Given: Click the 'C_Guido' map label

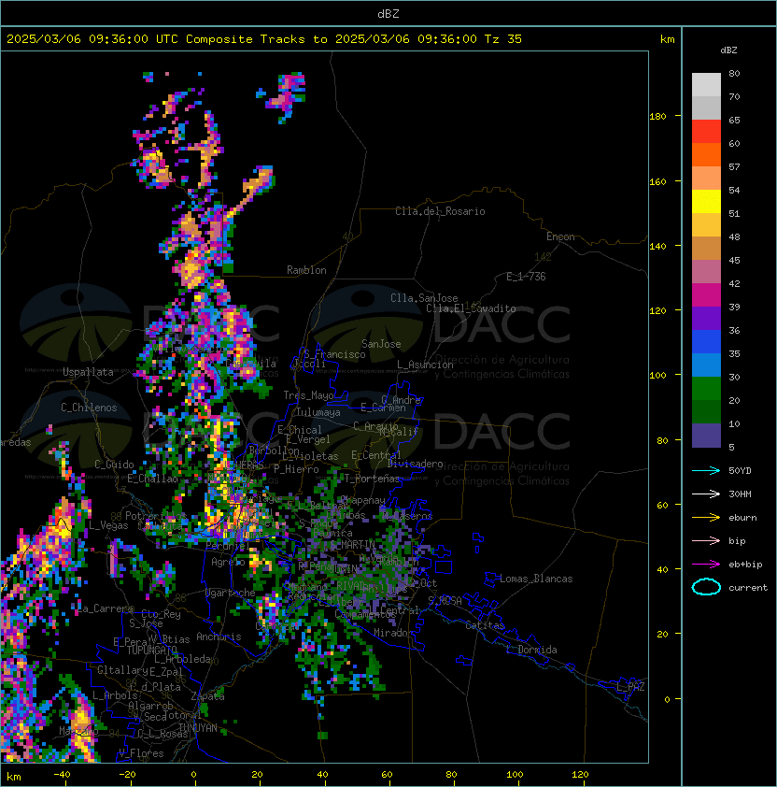Looking at the screenshot, I should pyautogui.click(x=114, y=465).
